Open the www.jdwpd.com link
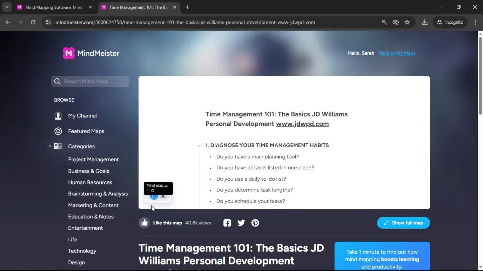The image size is (483, 271). point(302,124)
